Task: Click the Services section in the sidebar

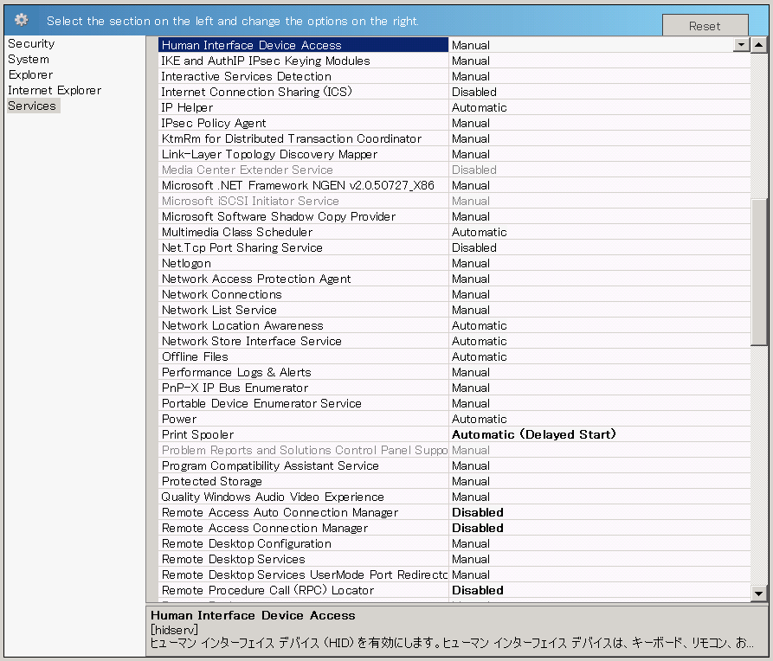Action: [32, 106]
